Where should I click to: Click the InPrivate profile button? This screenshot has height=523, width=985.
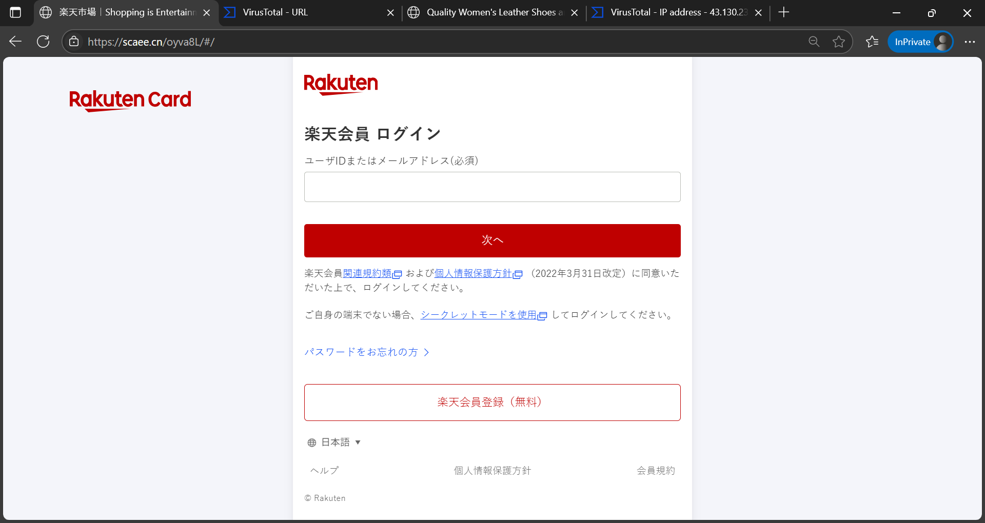[921, 42]
